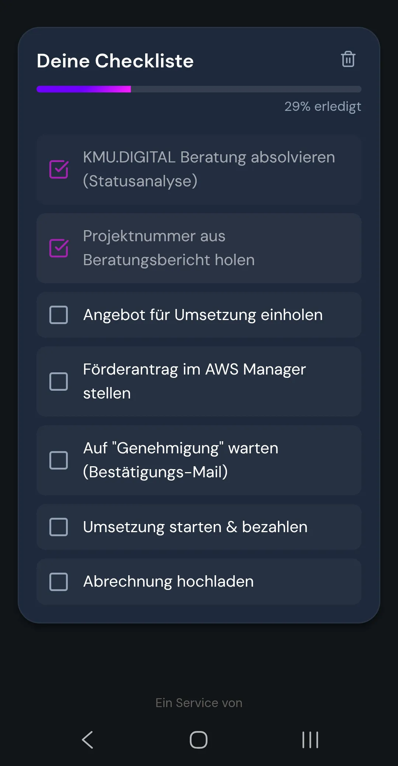Uncheck KMU.DIGITAL Beratung absolvieren checkbox

click(x=59, y=169)
